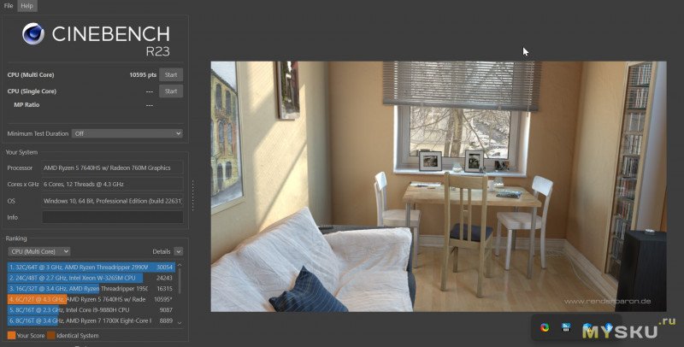684x347 pixels.
Task: Expand the ranking Details arrow button
Action: pos(179,251)
